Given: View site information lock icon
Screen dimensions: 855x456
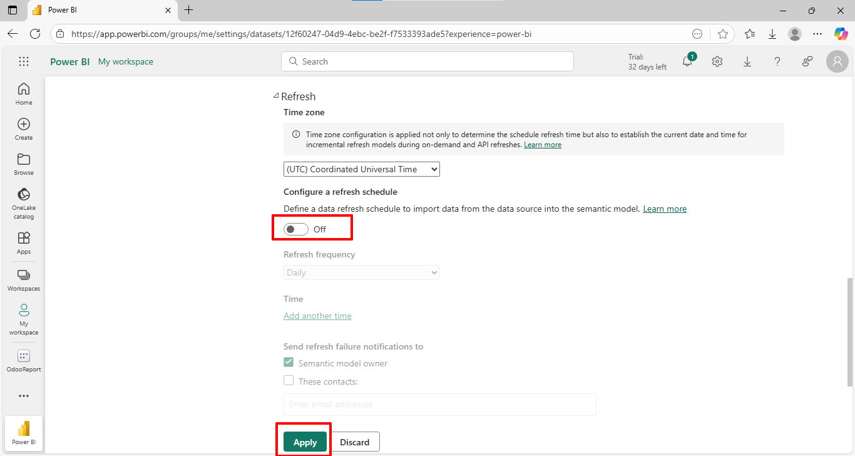Looking at the screenshot, I should tap(59, 34).
